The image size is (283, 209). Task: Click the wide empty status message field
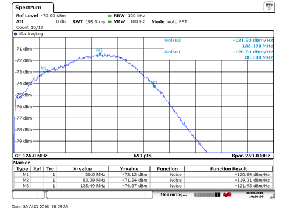[99, 194]
